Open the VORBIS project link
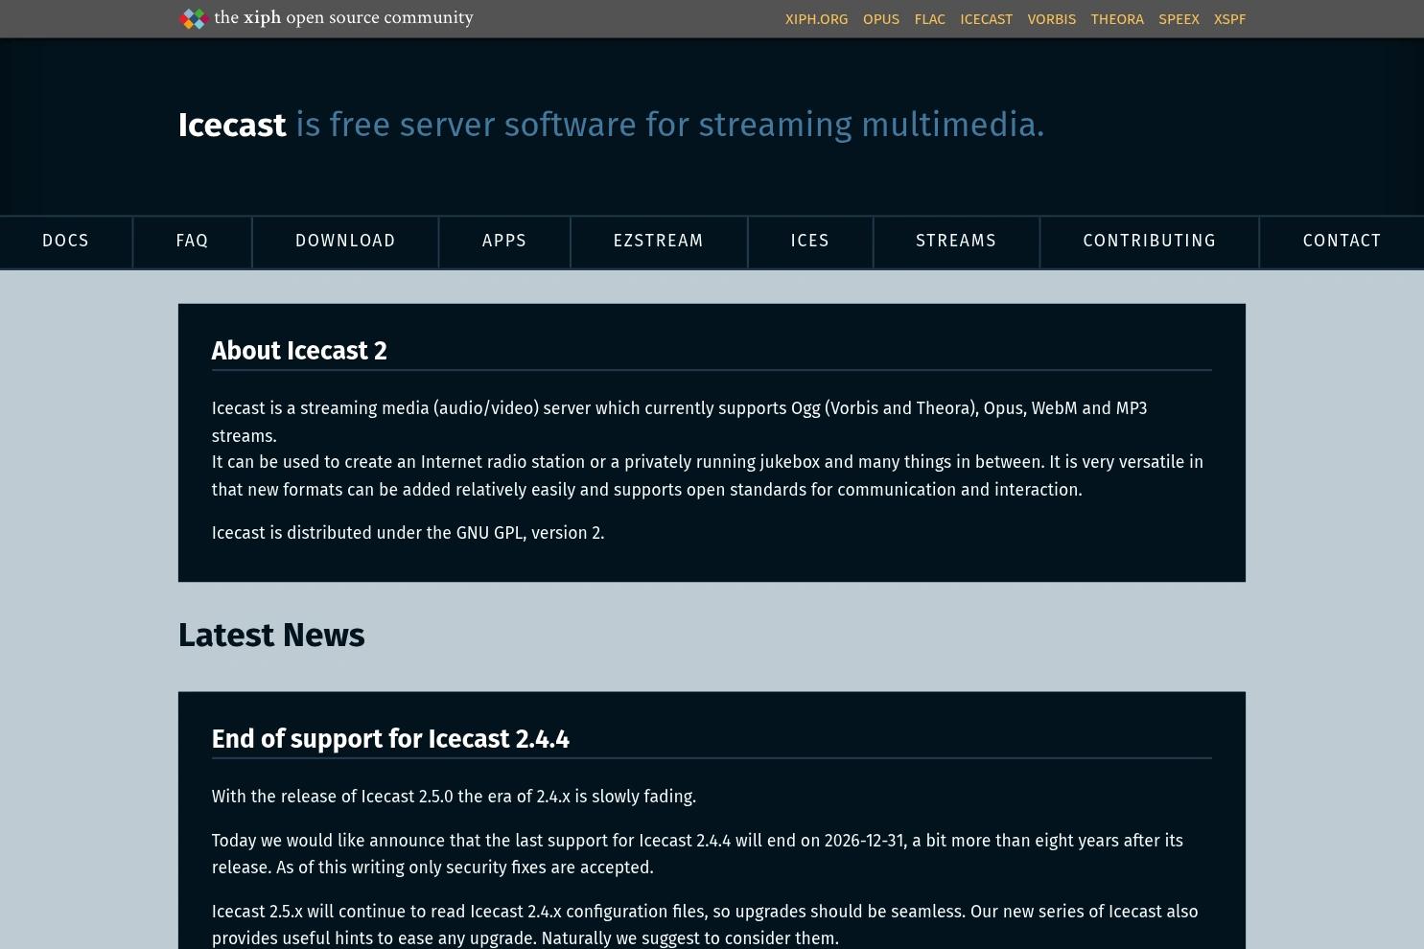This screenshot has width=1424, height=949. 1052,19
